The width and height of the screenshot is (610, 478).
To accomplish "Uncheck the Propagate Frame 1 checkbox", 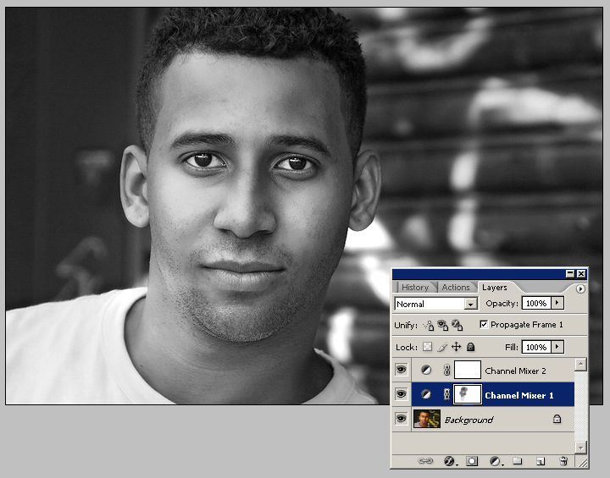I will click(x=484, y=325).
